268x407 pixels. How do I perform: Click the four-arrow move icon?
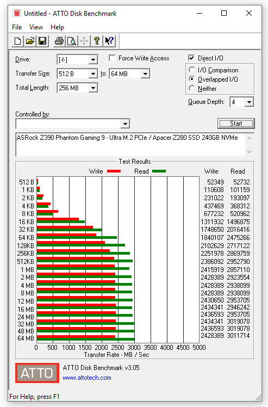[x=84, y=41]
